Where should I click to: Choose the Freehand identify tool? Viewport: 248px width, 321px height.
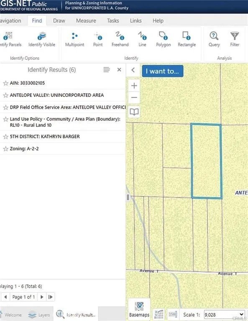coord(120,40)
